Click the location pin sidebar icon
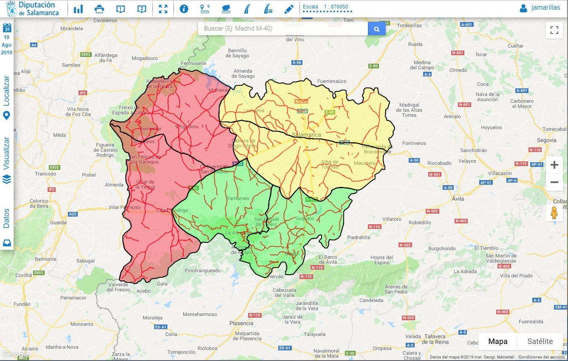Image resolution: width=568 pixels, height=361 pixels. coord(6,116)
